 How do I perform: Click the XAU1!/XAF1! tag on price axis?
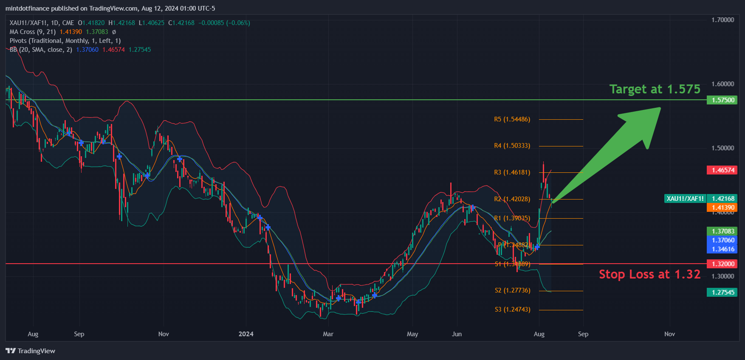685,199
